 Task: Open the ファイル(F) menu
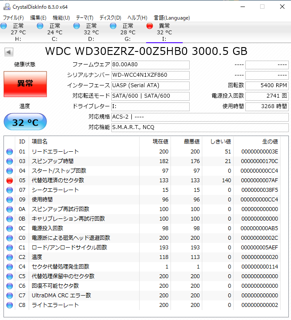tap(13, 18)
